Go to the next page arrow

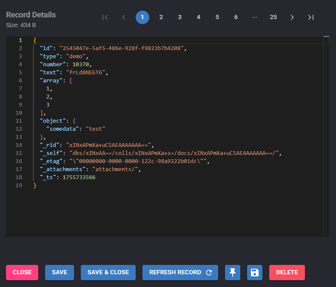[x=292, y=17]
